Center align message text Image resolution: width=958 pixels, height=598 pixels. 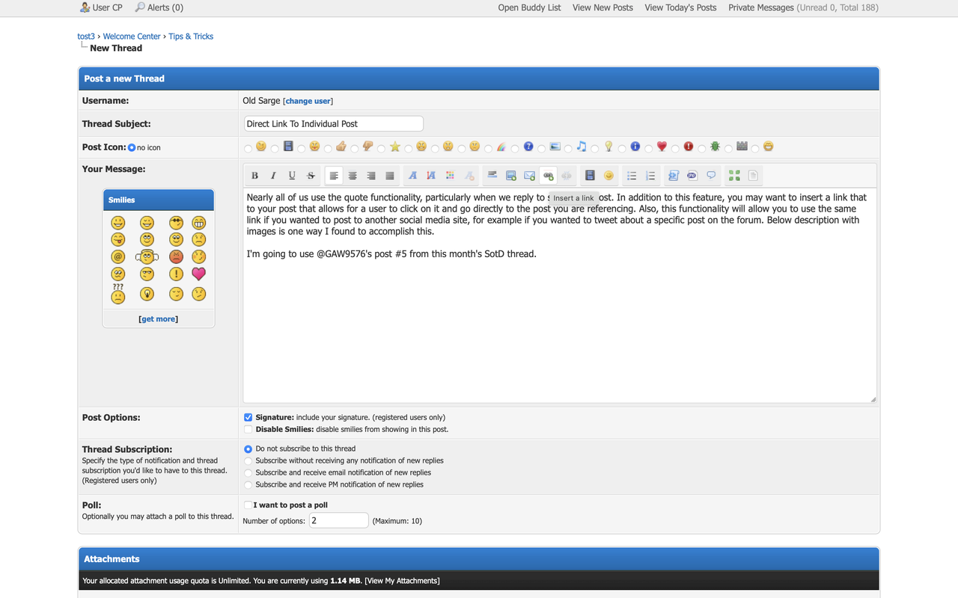point(353,176)
